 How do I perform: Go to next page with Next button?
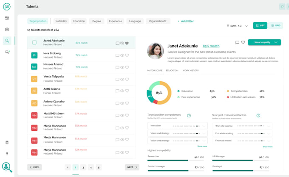point(132,167)
